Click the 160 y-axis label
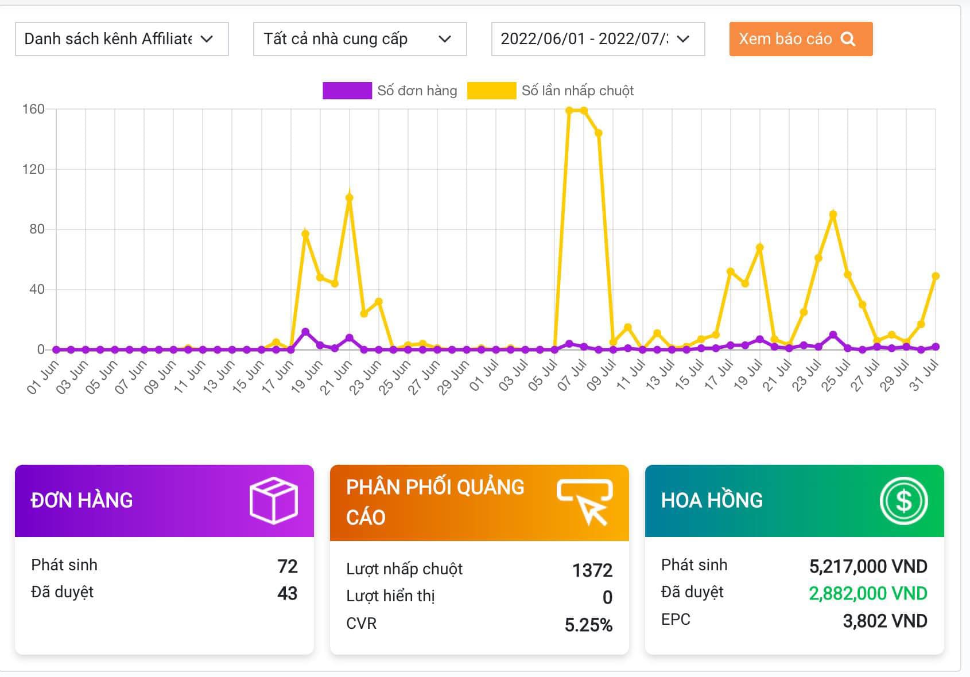 [x=33, y=109]
